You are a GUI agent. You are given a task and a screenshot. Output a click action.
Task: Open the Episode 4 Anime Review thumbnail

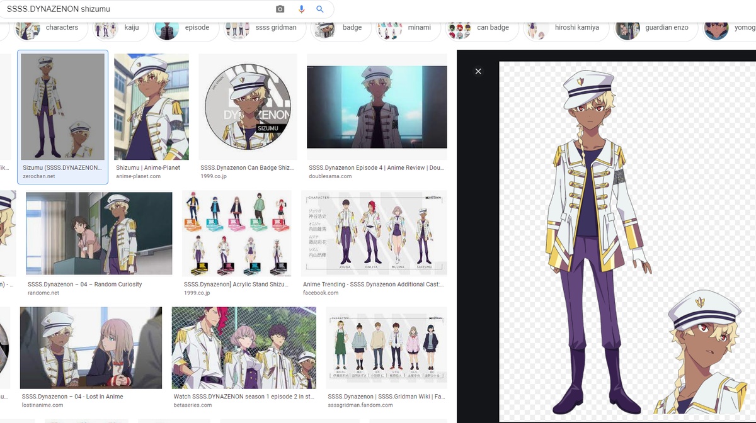377,106
